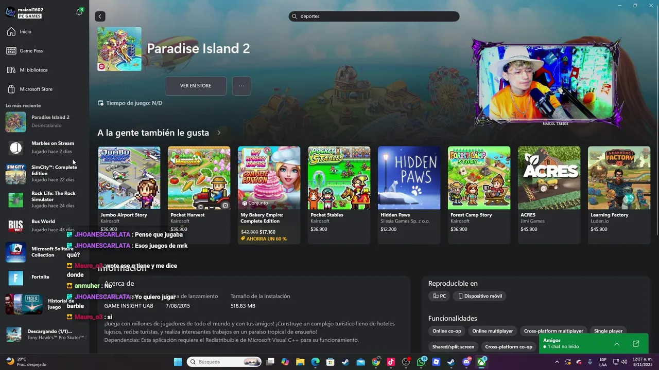Open File Explorer from the taskbar

(x=300, y=362)
